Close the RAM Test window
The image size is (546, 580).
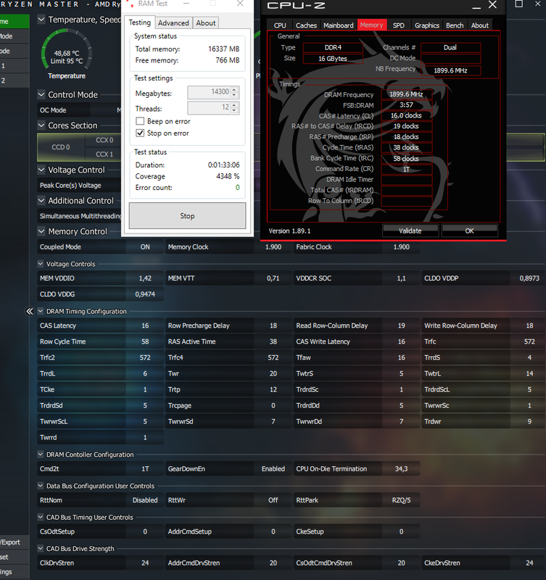(240, 4)
